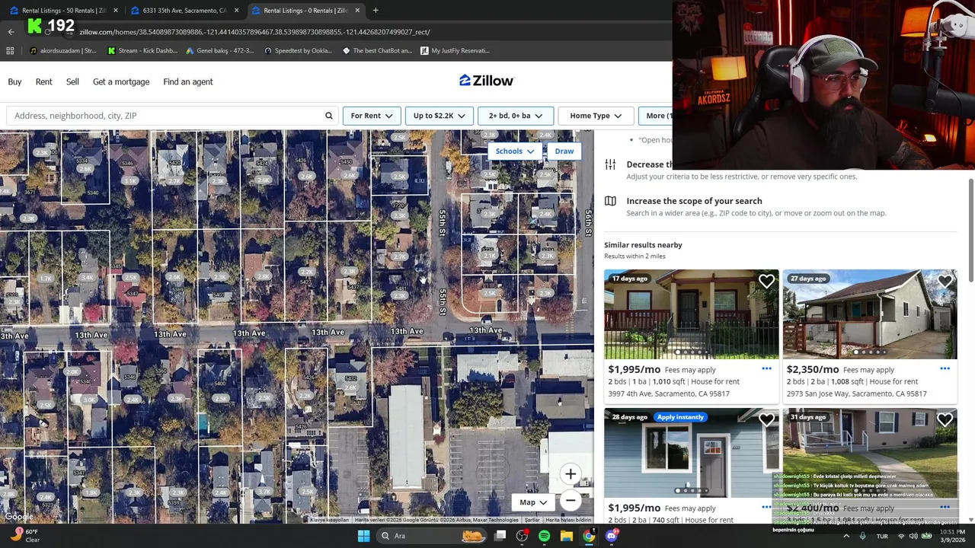Image resolution: width=975 pixels, height=548 pixels.
Task: Open the Chrome apps grid in bookmarks bar
Action: click(10, 51)
